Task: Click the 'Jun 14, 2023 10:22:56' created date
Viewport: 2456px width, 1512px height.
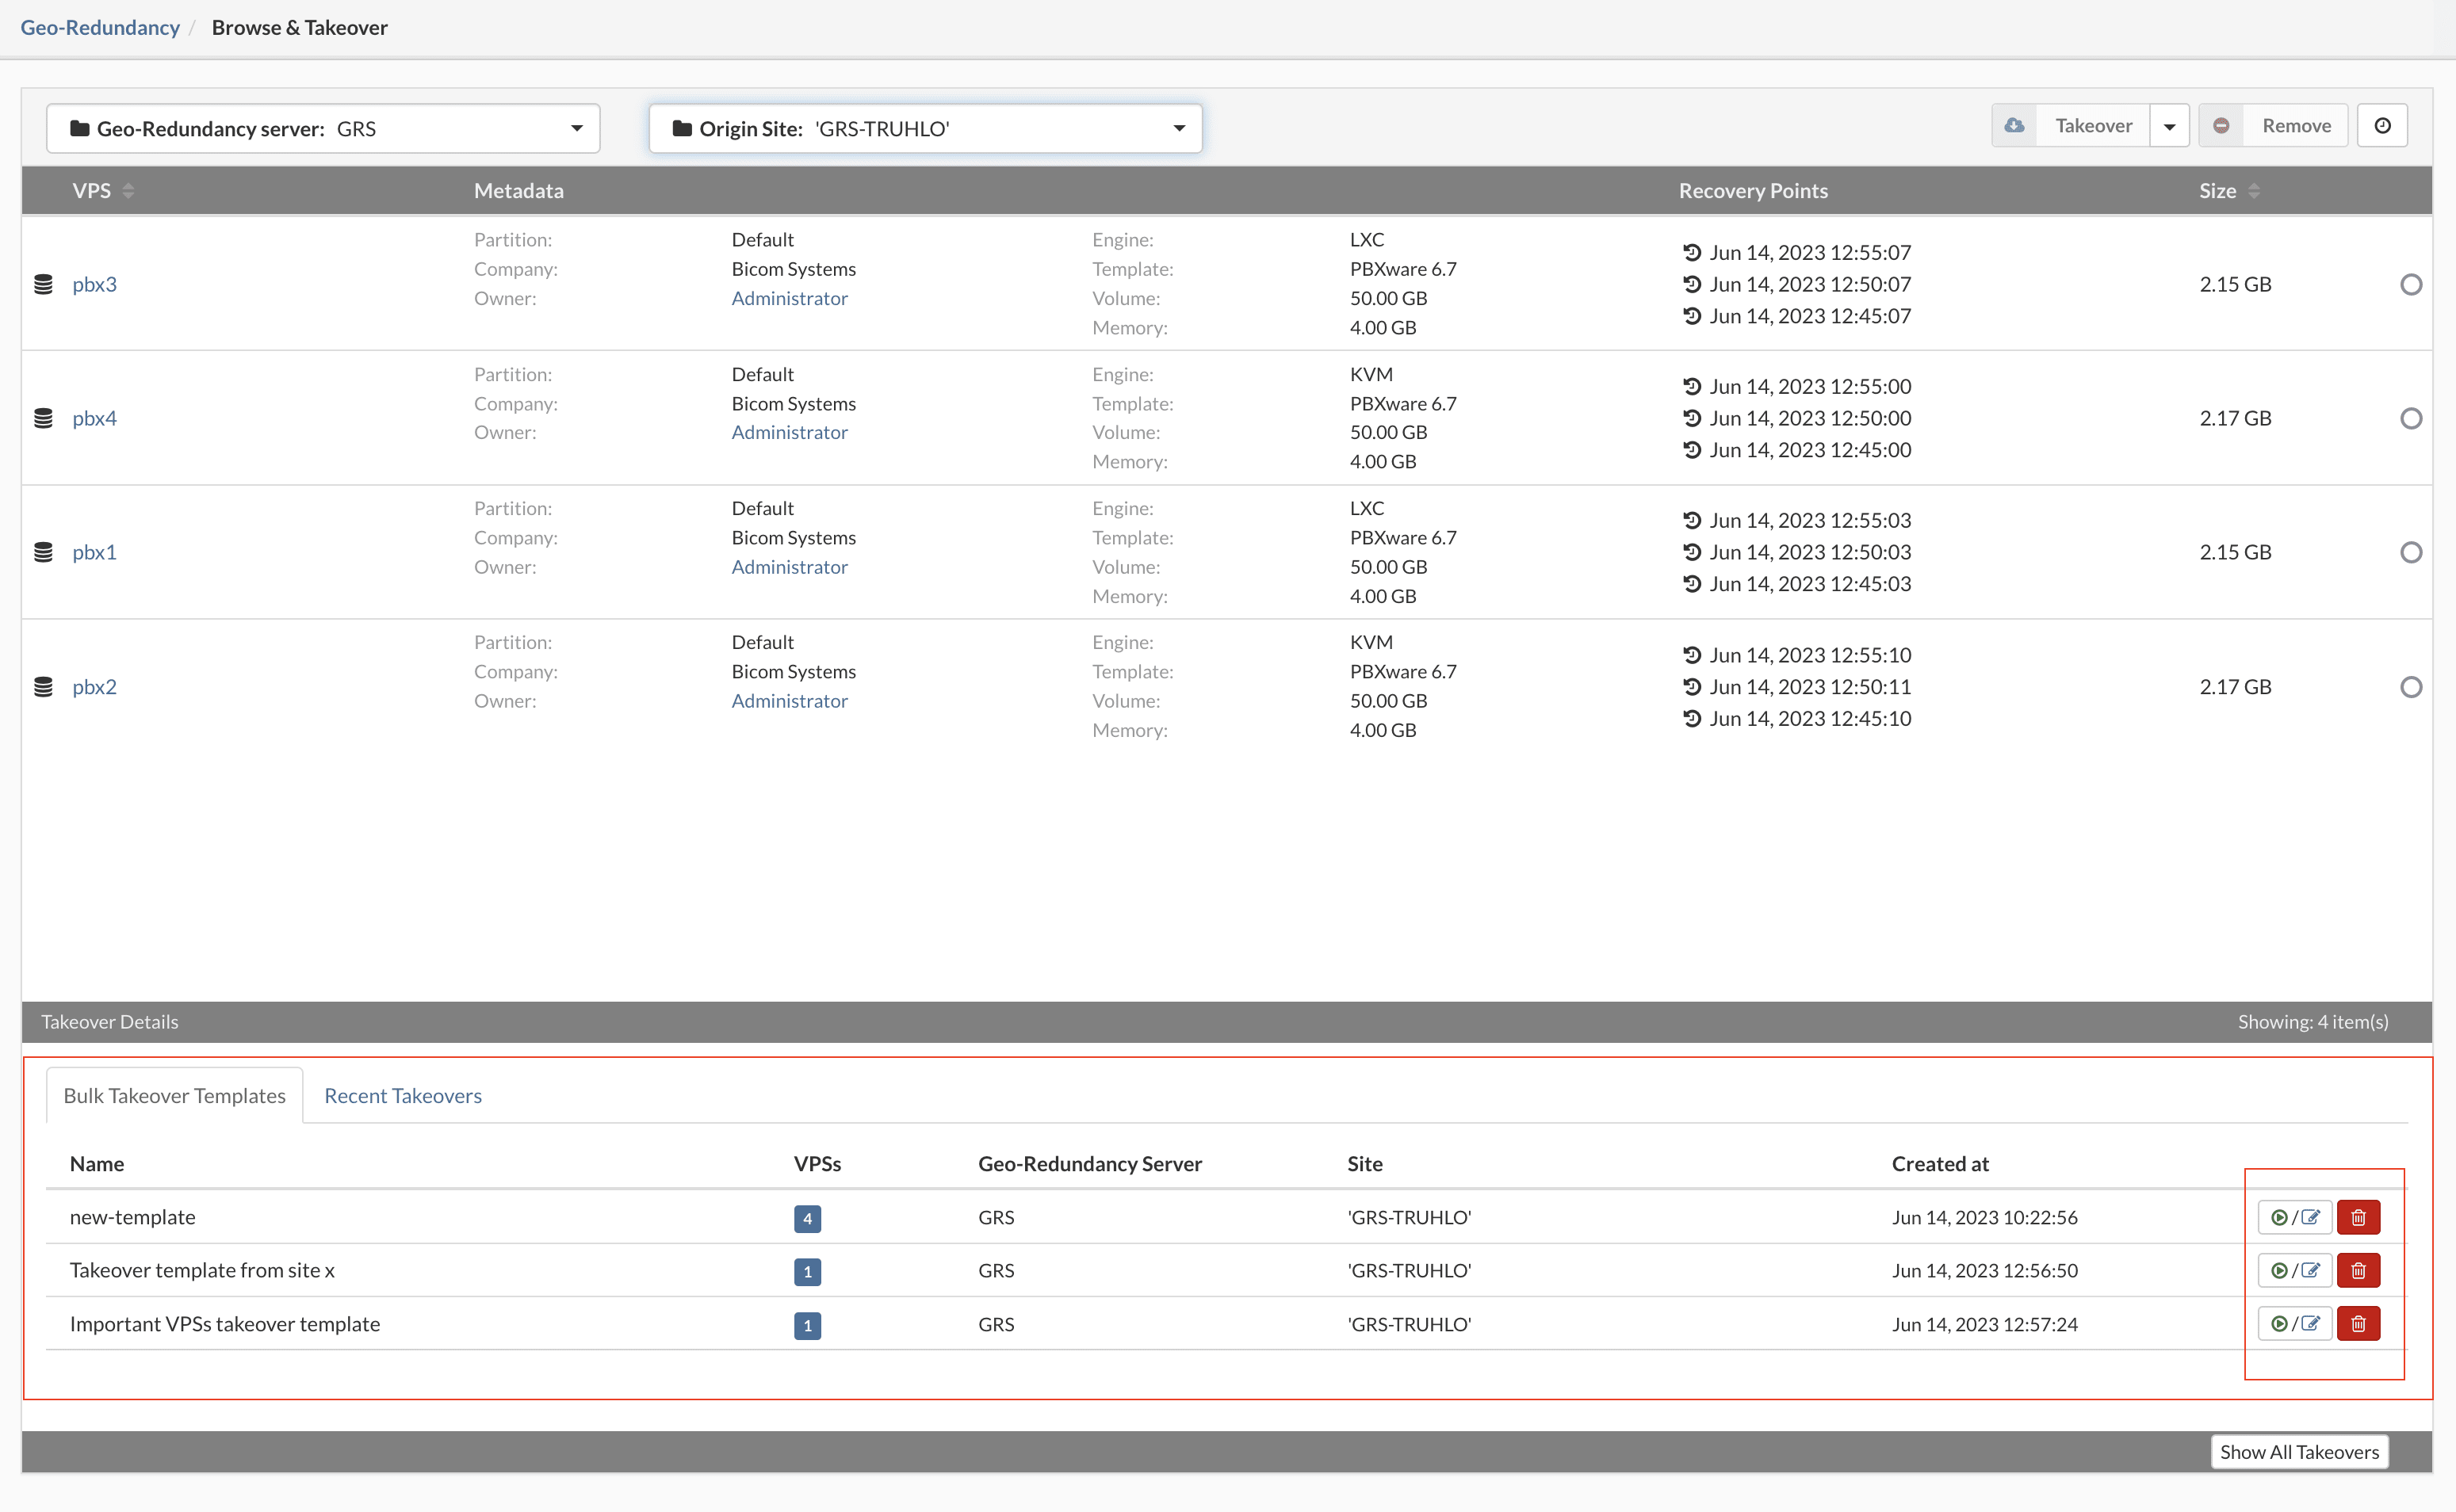Action: (x=1985, y=1218)
